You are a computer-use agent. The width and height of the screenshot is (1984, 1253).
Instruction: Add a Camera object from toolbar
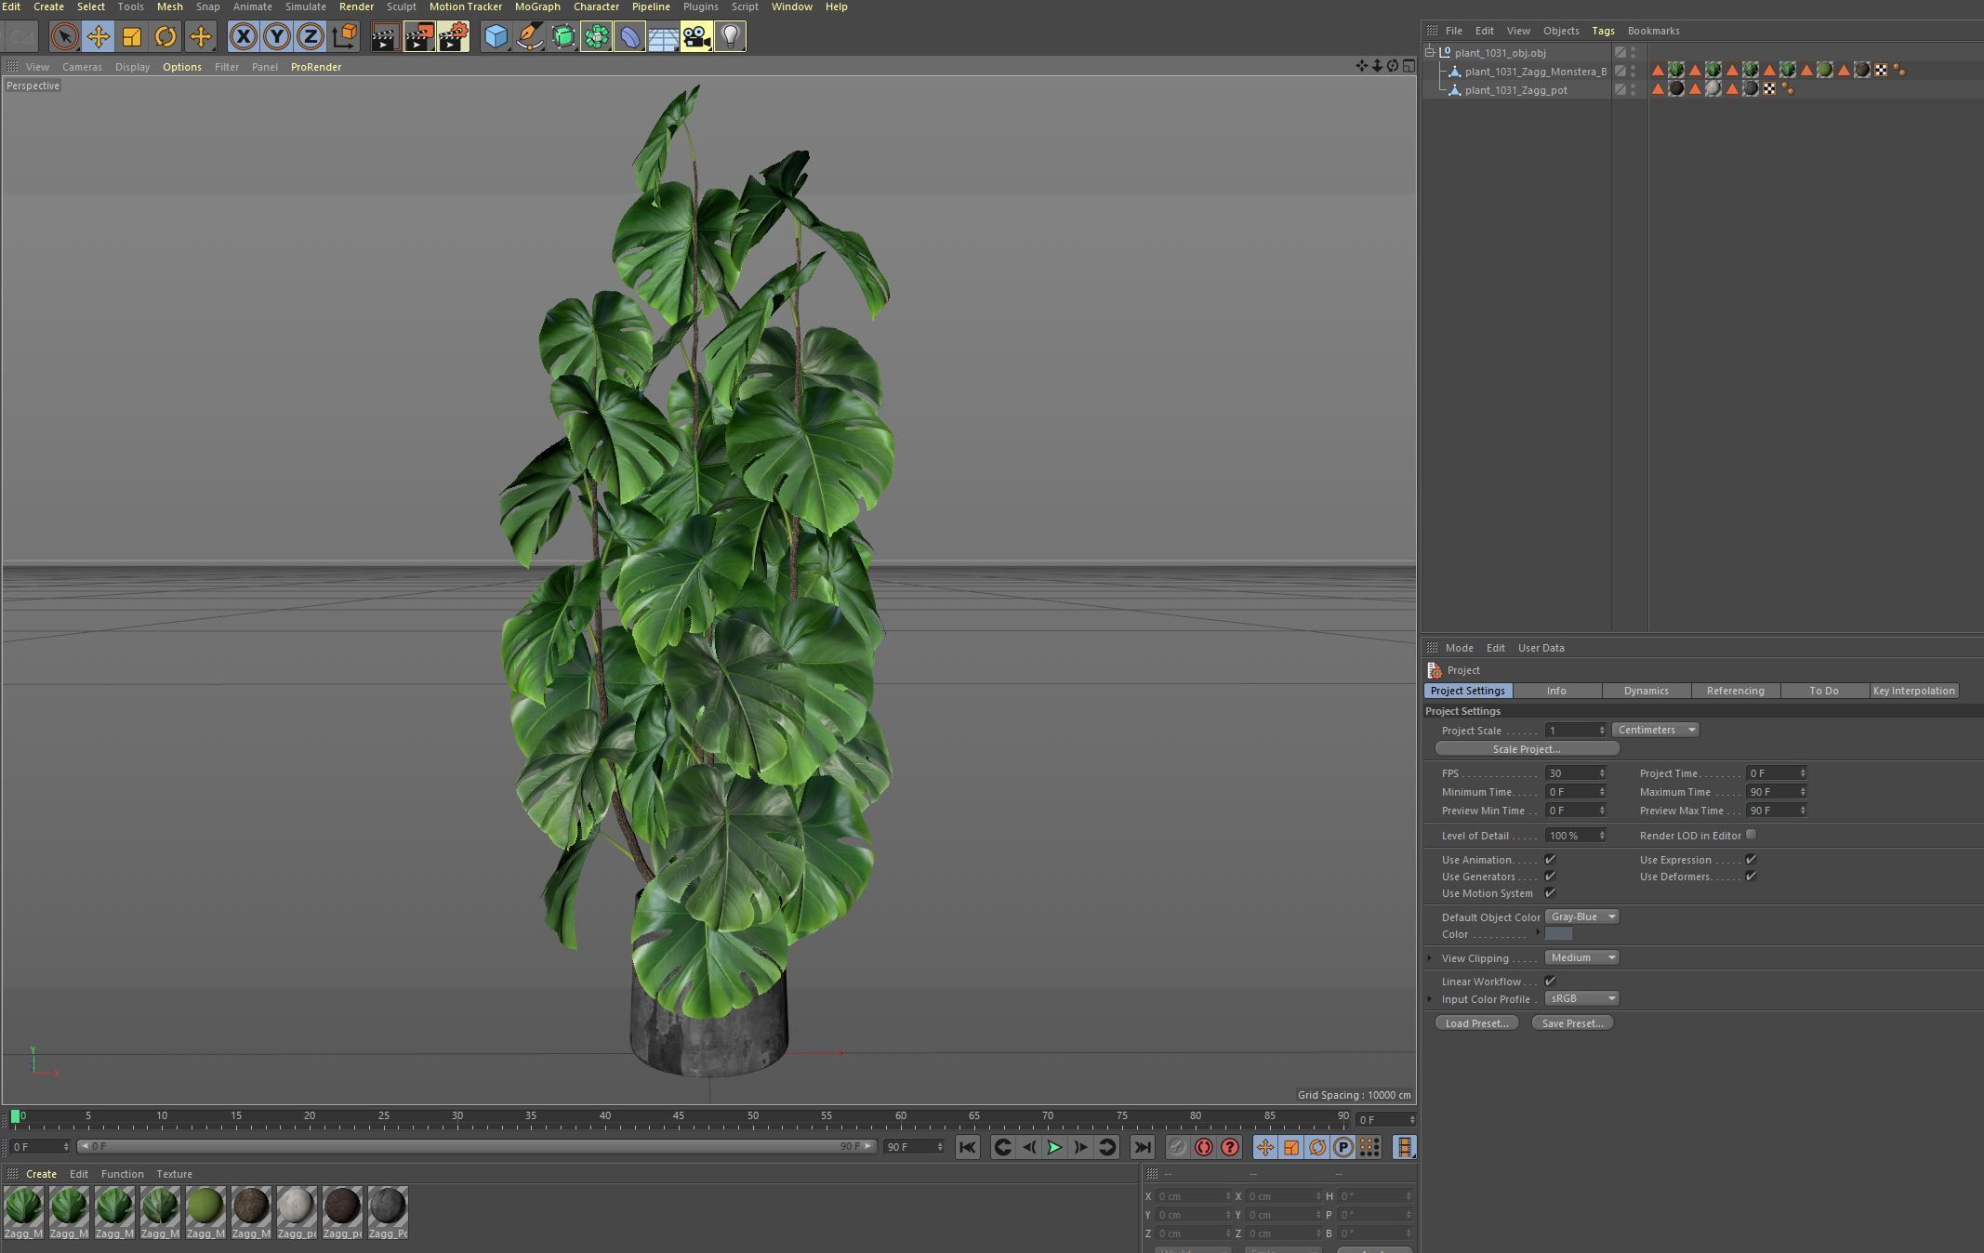696,36
